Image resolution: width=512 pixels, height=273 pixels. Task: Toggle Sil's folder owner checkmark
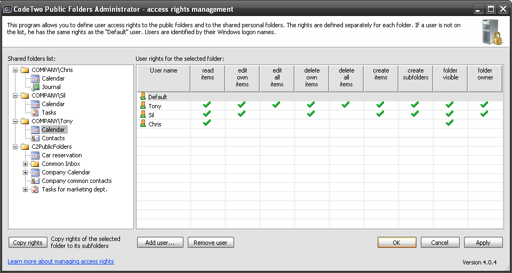(x=484, y=114)
